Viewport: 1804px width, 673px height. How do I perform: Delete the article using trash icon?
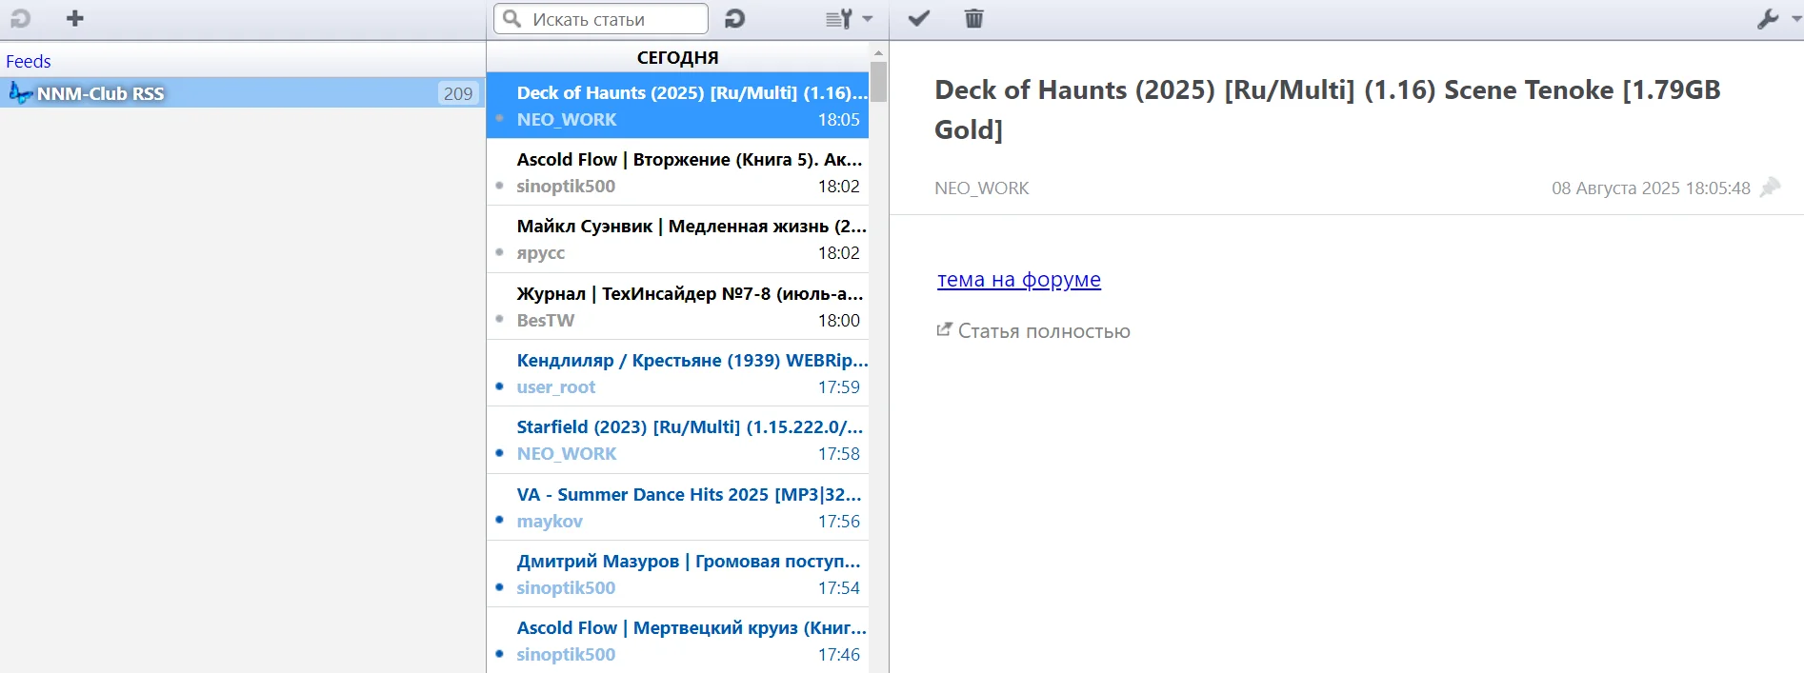point(973,19)
